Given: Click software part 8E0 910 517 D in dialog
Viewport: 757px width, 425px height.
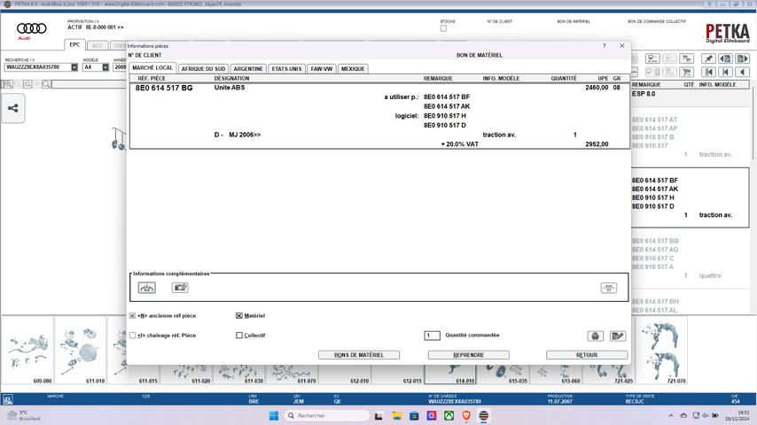Looking at the screenshot, I should 445,126.
